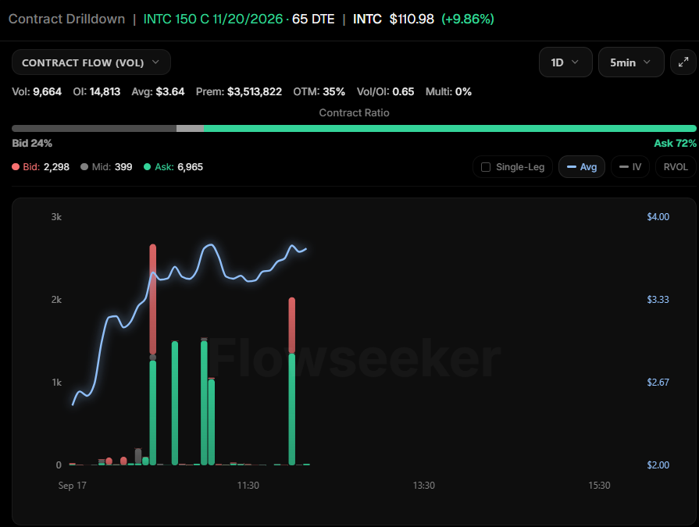Open the 1D range dropdown
Image resolution: width=699 pixels, height=527 pixels.
point(565,62)
